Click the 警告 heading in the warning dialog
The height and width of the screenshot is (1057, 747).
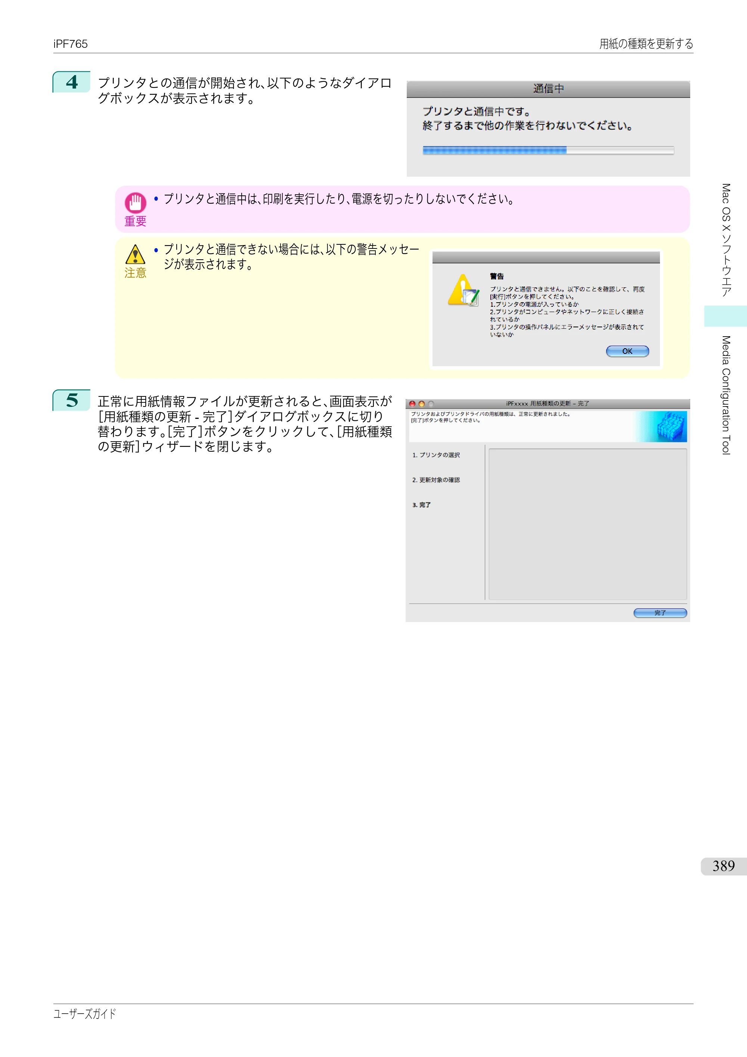[x=497, y=276]
